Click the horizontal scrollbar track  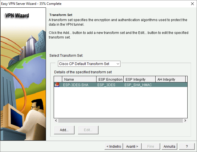pos(120,121)
